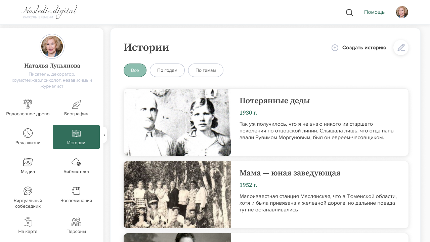Filter stories По годам

(x=167, y=70)
